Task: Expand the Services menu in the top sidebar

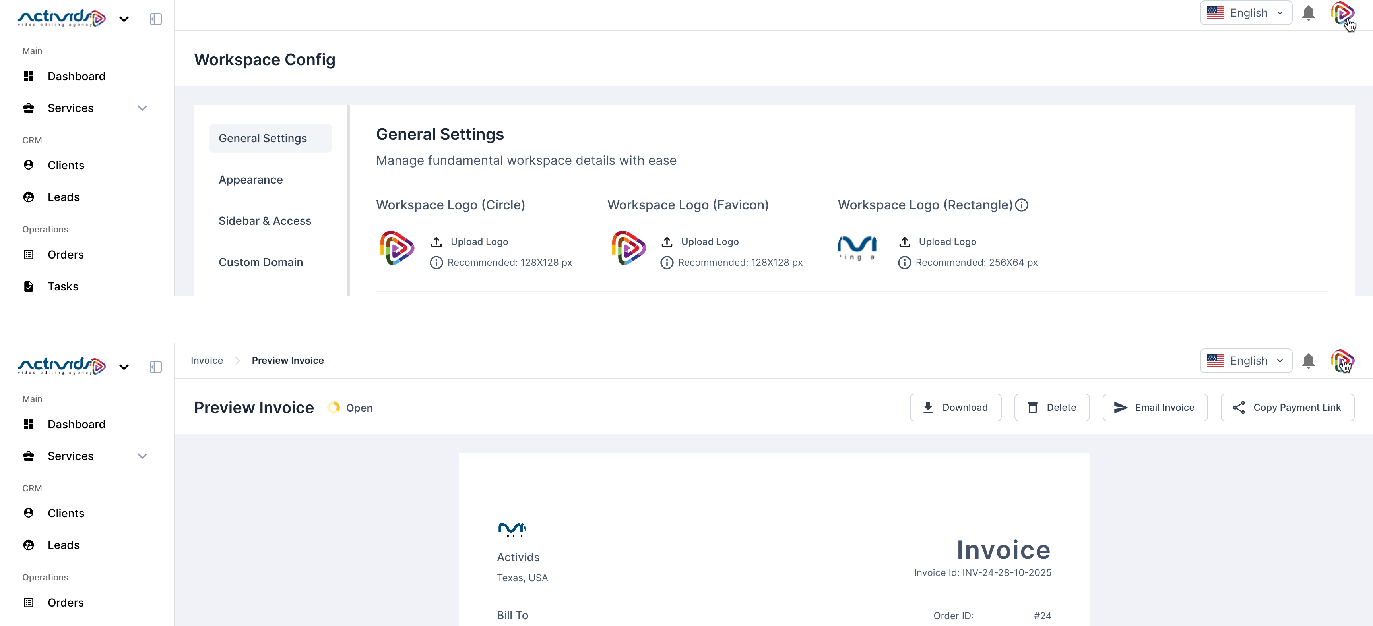Action: tap(142, 108)
